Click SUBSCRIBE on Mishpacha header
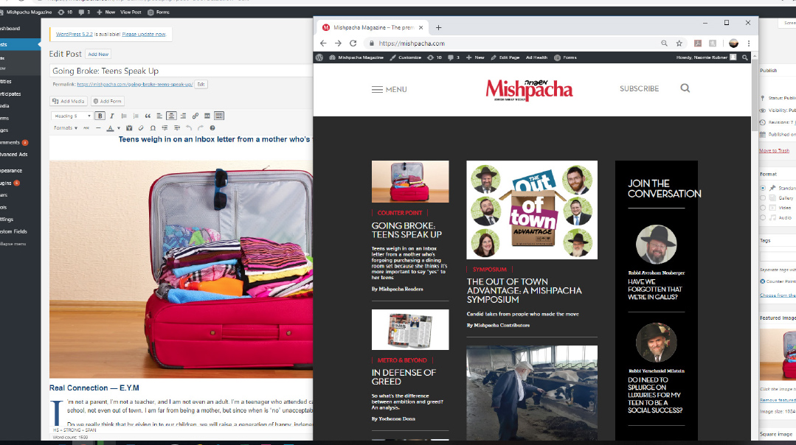This screenshot has width=796, height=445. click(639, 88)
